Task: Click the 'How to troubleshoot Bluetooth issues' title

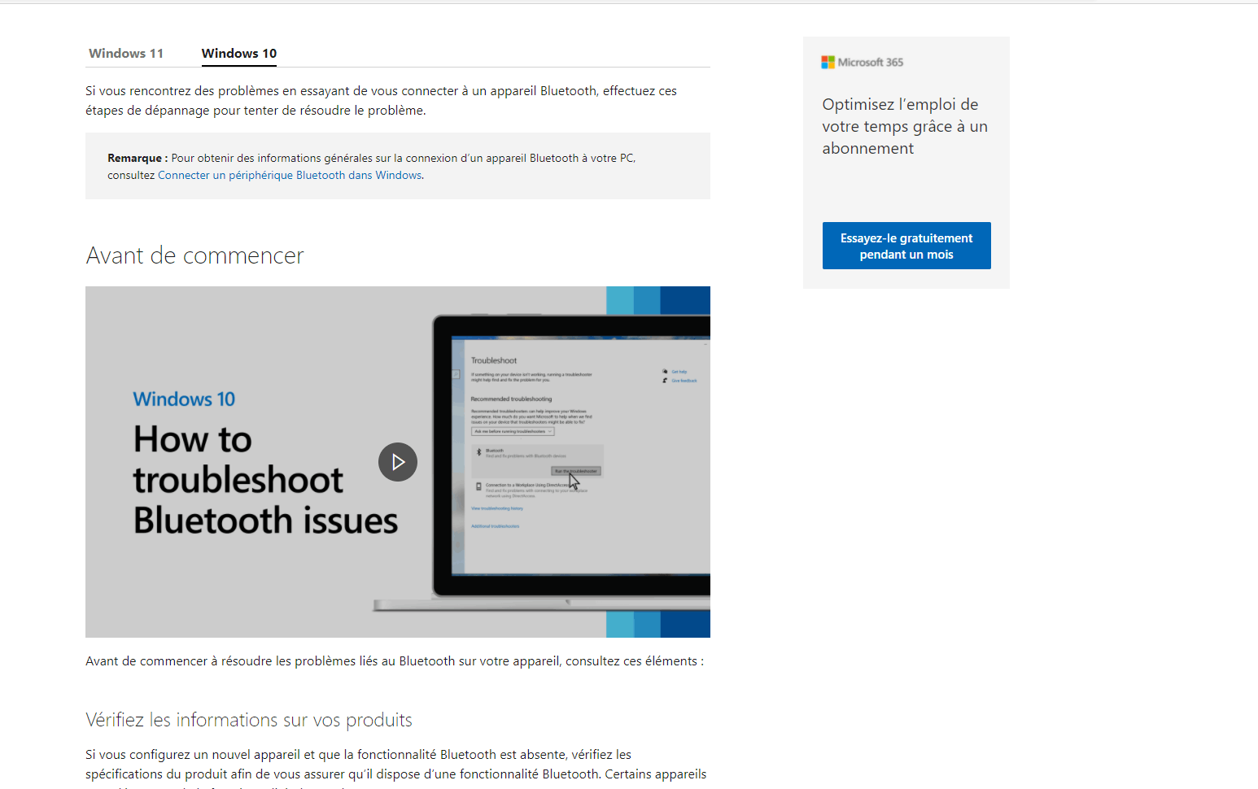Action: pos(265,480)
